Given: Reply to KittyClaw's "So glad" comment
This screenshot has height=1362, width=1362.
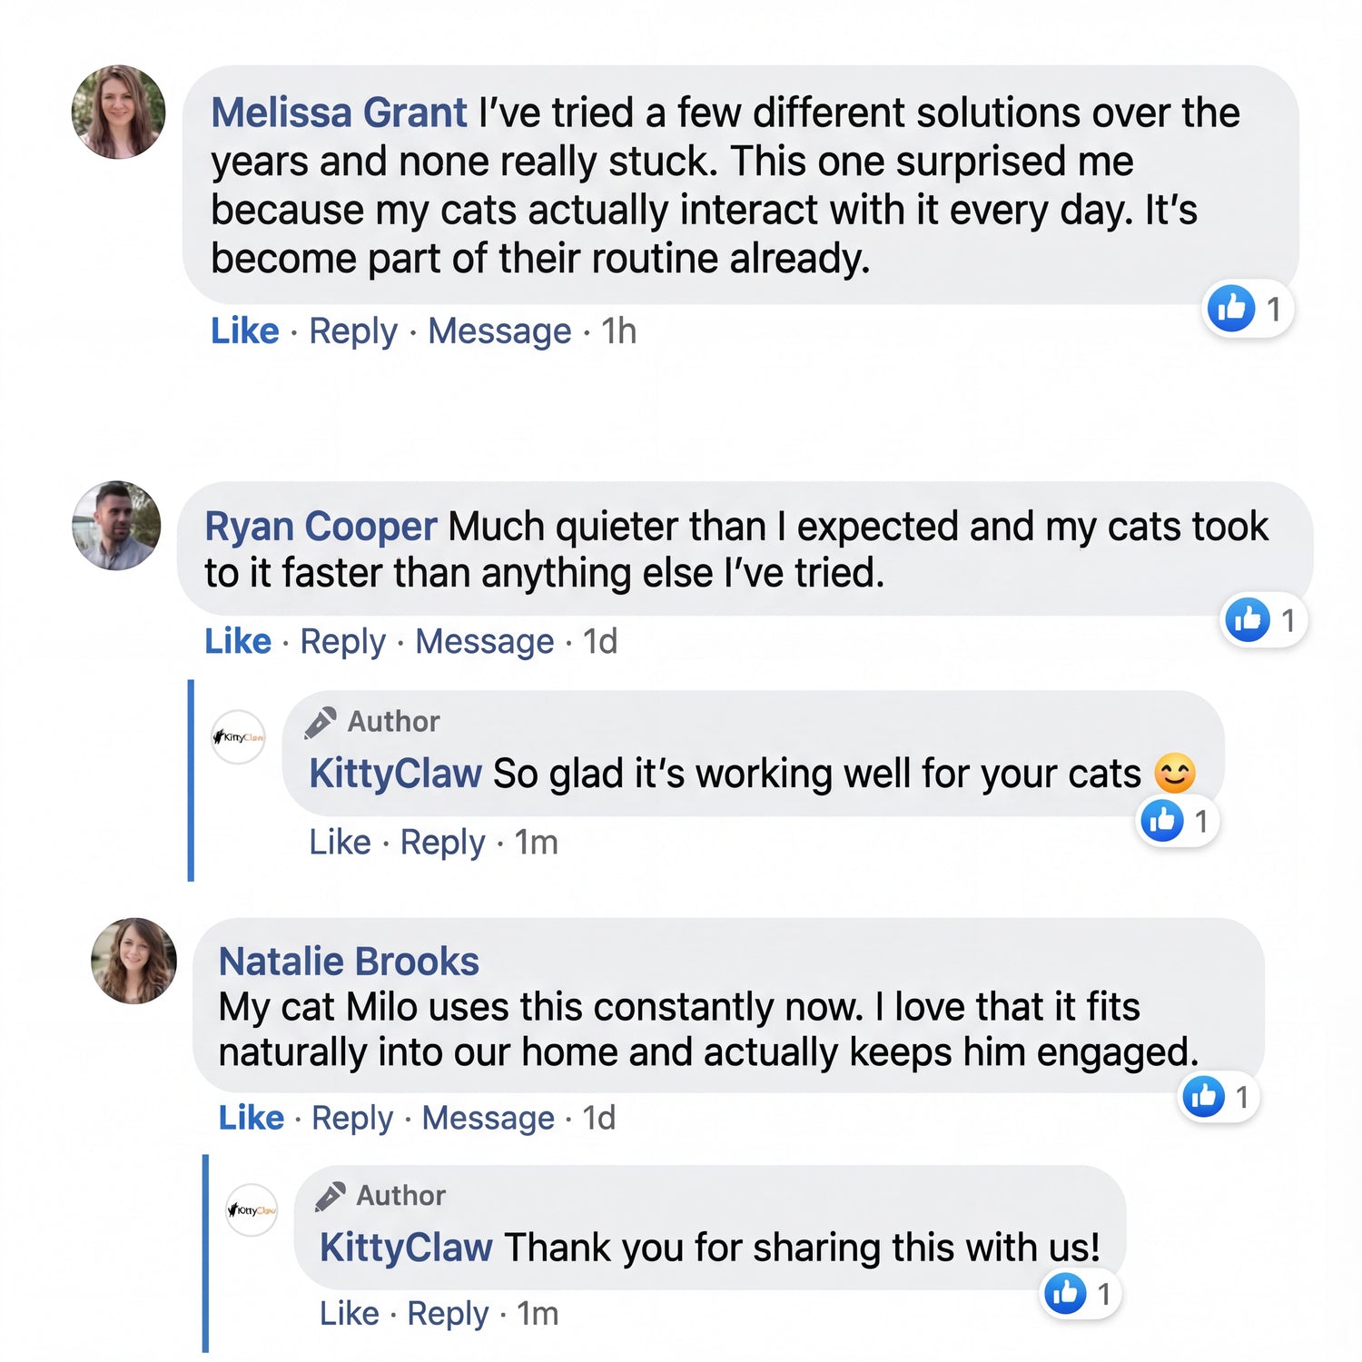Looking at the screenshot, I should [x=443, y=843].
